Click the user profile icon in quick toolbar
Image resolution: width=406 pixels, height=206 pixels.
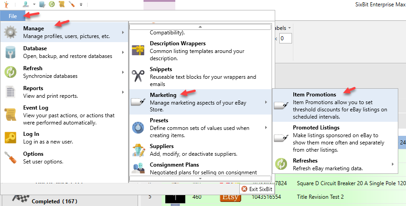pyautogui.click(x=25, y=4)
